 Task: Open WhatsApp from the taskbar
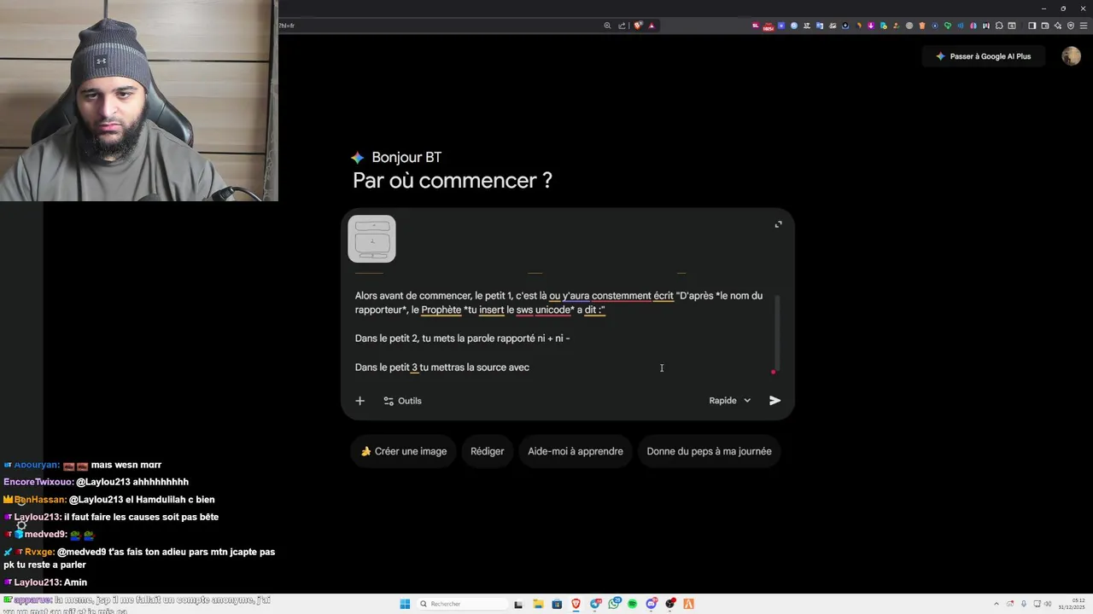tap(614, 604)
